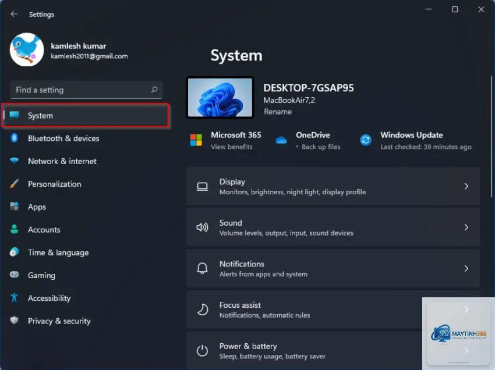This screenshot has width=495, height=370.
Task: Maximize the Settings window
Action: pos(455,9)
